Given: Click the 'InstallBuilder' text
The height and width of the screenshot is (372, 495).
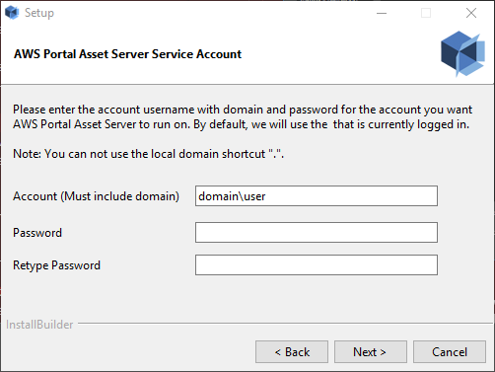Looking at the screenshot, I should pos(39,325).
